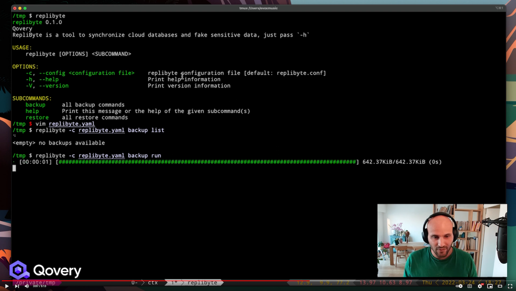
Task: Click 'Print version information' text
Action: click(x=189, y=86)
